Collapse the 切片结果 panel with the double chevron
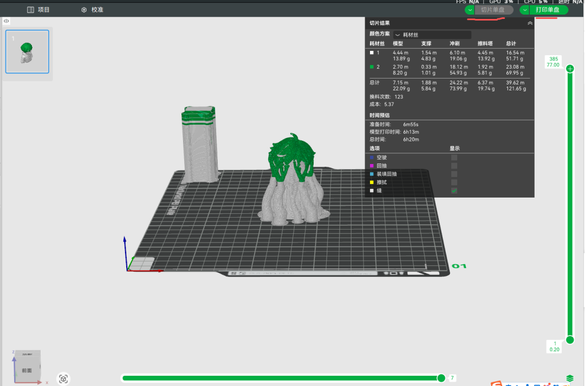The image size is (585, 386). tap(530, 23)
